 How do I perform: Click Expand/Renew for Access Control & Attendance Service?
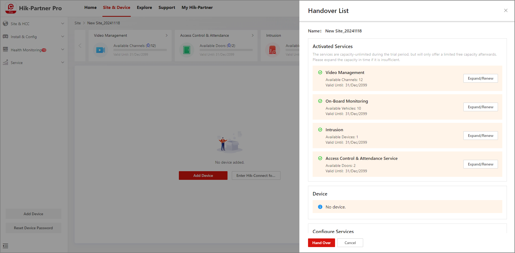tap(481, 164)
